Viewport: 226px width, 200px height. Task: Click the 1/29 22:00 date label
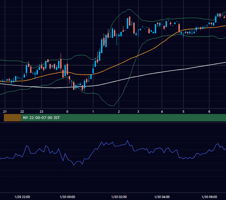click(x=22, y=197)
